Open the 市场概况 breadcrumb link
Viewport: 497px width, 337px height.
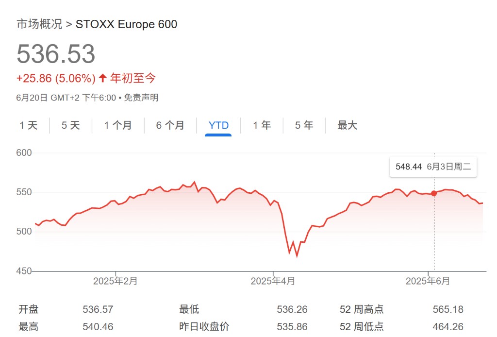(x=39, y=24)
